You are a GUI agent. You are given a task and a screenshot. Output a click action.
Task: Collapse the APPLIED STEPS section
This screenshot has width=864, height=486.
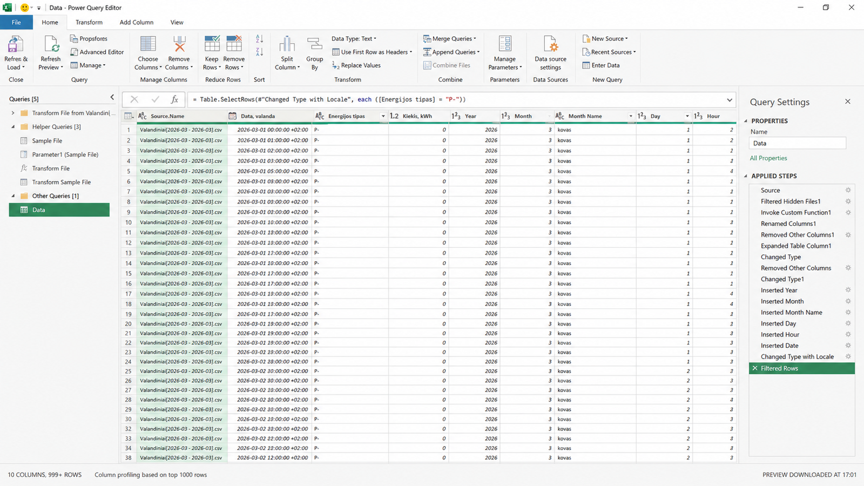[x=746, y=176]
